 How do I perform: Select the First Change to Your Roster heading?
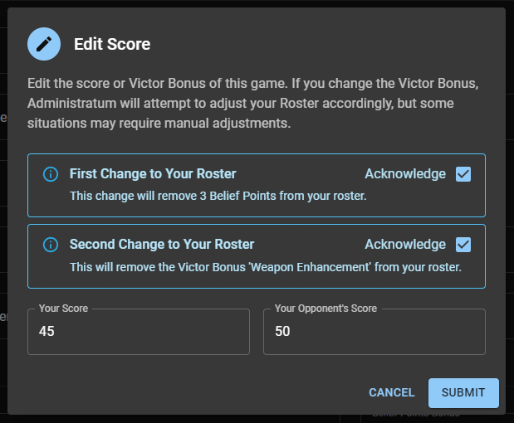[x=153, y=174]
